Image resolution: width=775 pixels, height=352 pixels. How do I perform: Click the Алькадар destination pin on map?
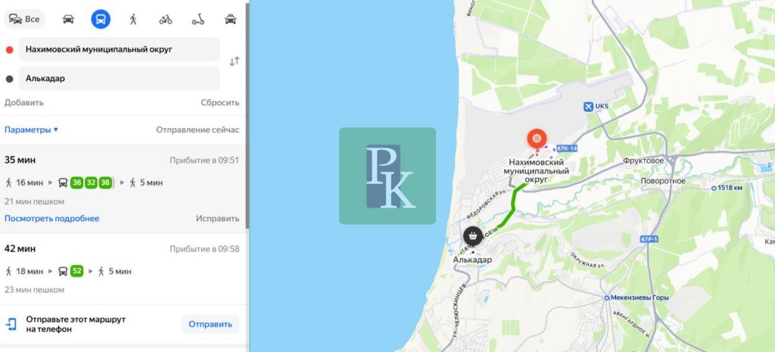tap(474, 236)
